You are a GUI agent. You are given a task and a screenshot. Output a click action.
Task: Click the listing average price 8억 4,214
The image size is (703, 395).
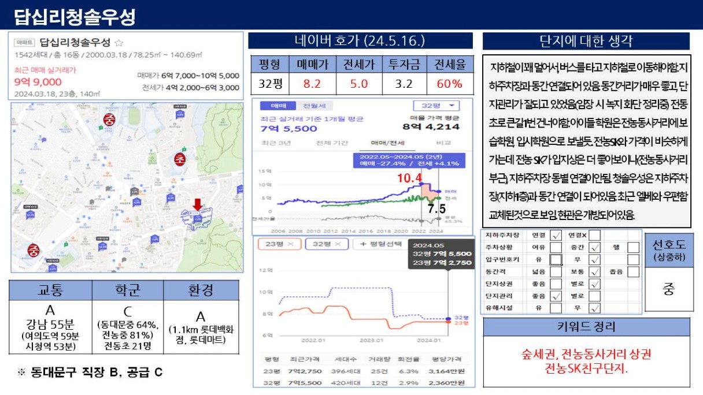pyautogui.click(x=431, y=128)
